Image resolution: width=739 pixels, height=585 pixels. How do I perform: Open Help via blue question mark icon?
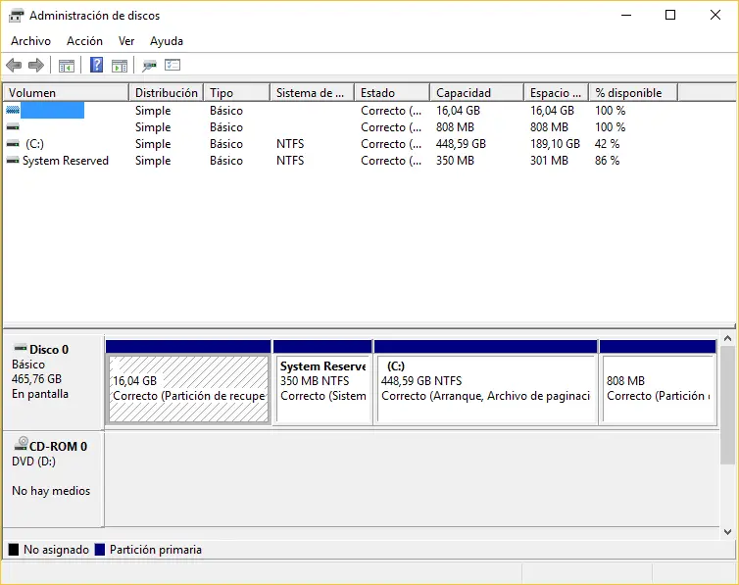[96, 65]
